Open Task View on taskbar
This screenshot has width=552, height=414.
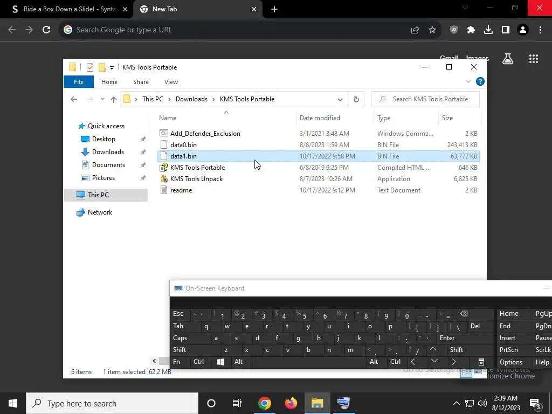(237, 403)
